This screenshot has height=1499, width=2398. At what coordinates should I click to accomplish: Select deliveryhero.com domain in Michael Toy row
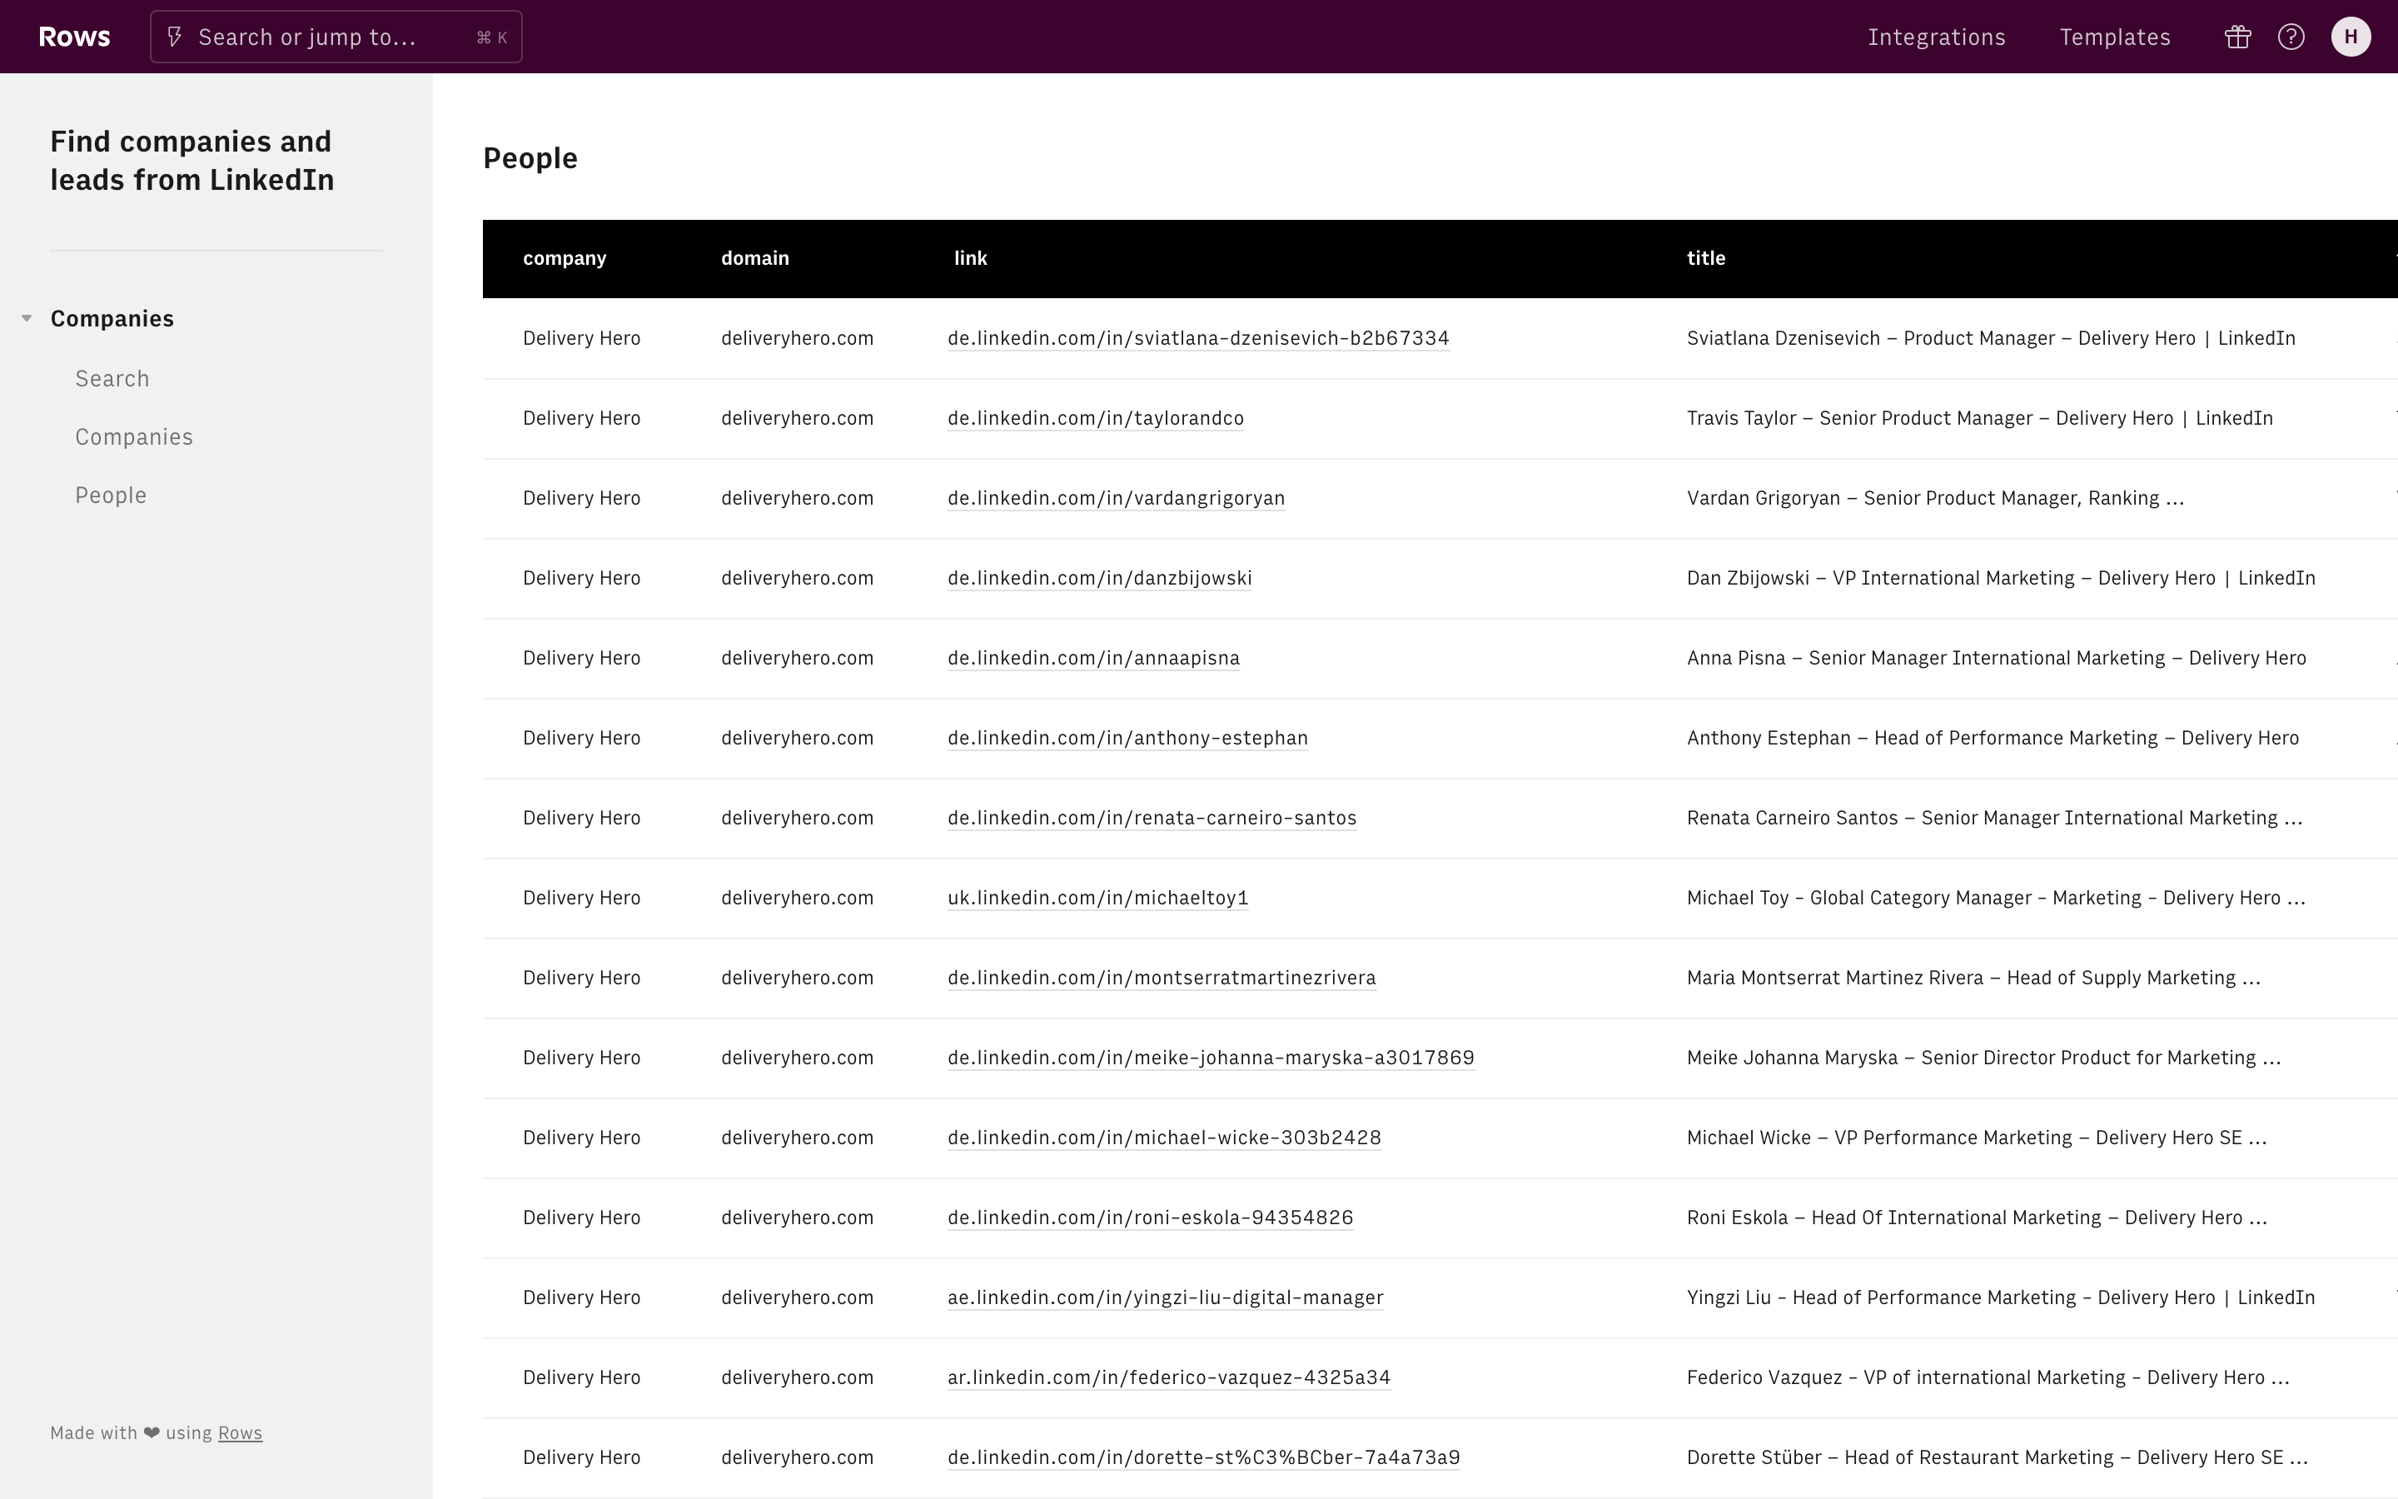coord(797,899)
